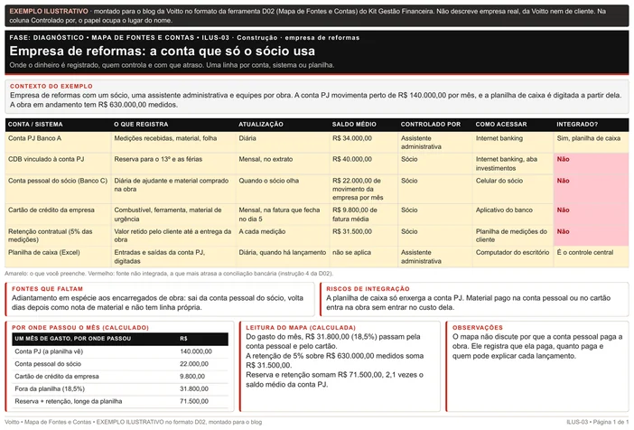The image size is (634, 430).
Task: Click 'Reserva para o 13º e as férias'
Action: coord(173,164)
